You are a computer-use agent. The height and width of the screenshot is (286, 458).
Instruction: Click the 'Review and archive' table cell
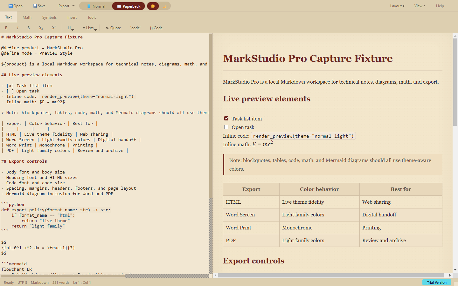[x=401, y=241]
